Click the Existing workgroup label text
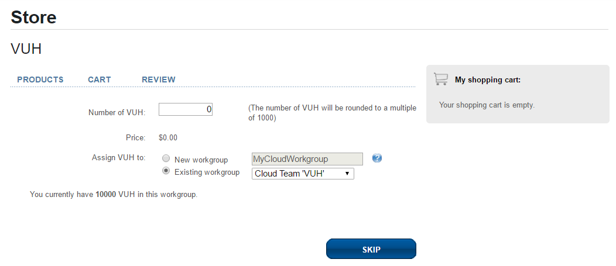This screenshot has height=266, width=616. pos(207,172)
